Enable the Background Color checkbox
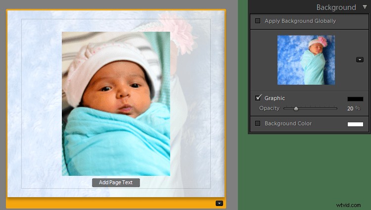The height and width of the screenshot is (210, 371). [x=258, y=123]
